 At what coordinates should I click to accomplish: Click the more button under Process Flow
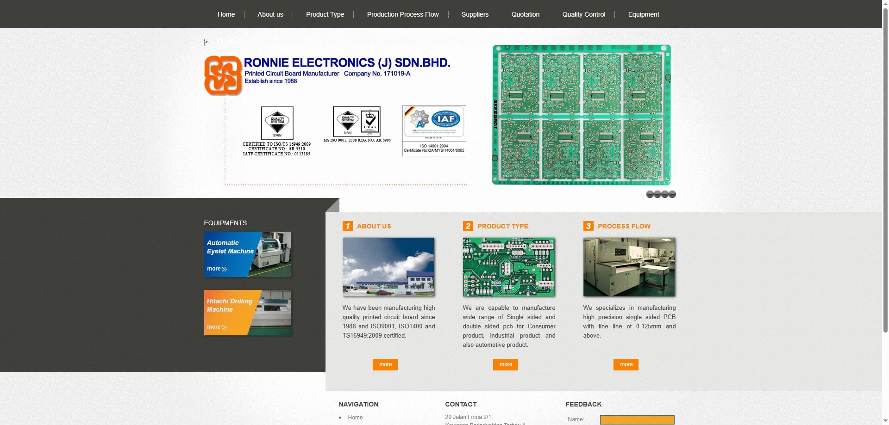626,364
